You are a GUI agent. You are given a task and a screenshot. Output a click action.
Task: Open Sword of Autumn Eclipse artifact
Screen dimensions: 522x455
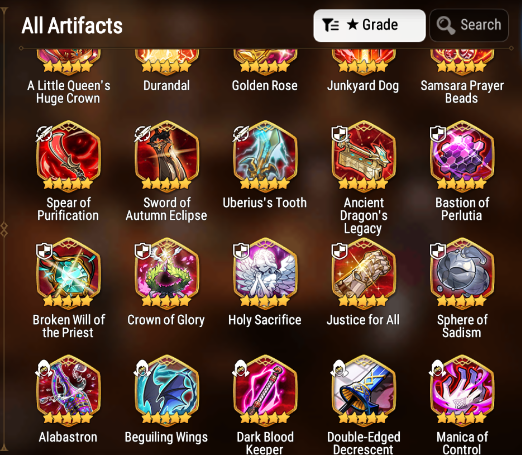click(166, 156)
